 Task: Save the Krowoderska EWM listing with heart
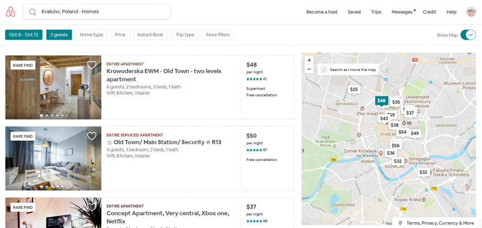point(92,65)
